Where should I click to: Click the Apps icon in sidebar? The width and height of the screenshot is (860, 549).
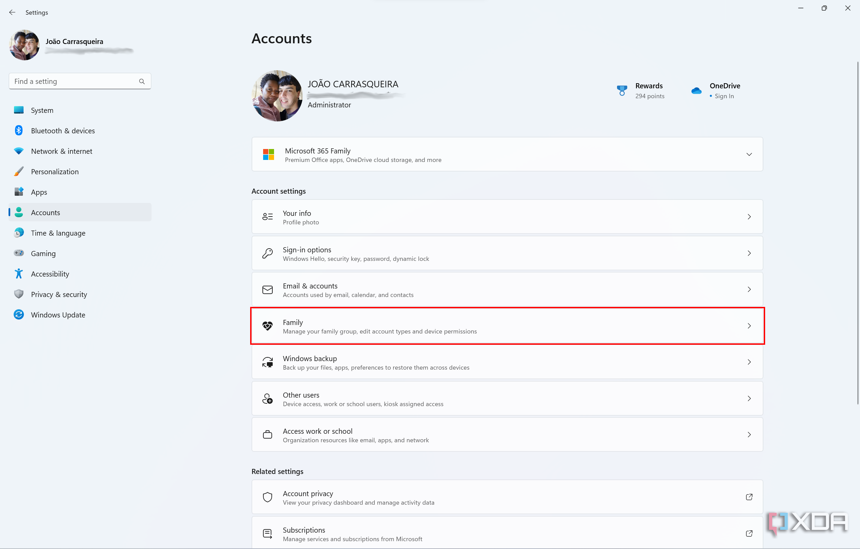click(x=18, y=192)
